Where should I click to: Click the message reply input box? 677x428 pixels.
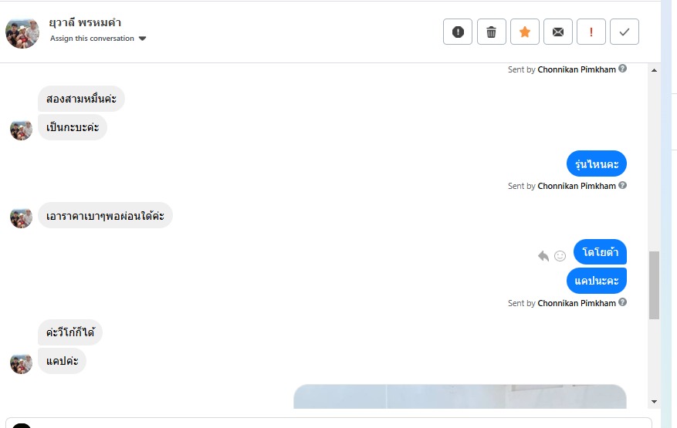point(328,423)
